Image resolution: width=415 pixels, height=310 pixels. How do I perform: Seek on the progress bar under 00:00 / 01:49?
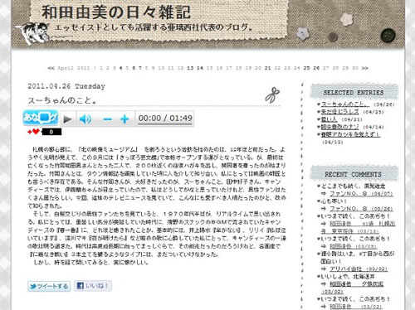pos(165,124)
